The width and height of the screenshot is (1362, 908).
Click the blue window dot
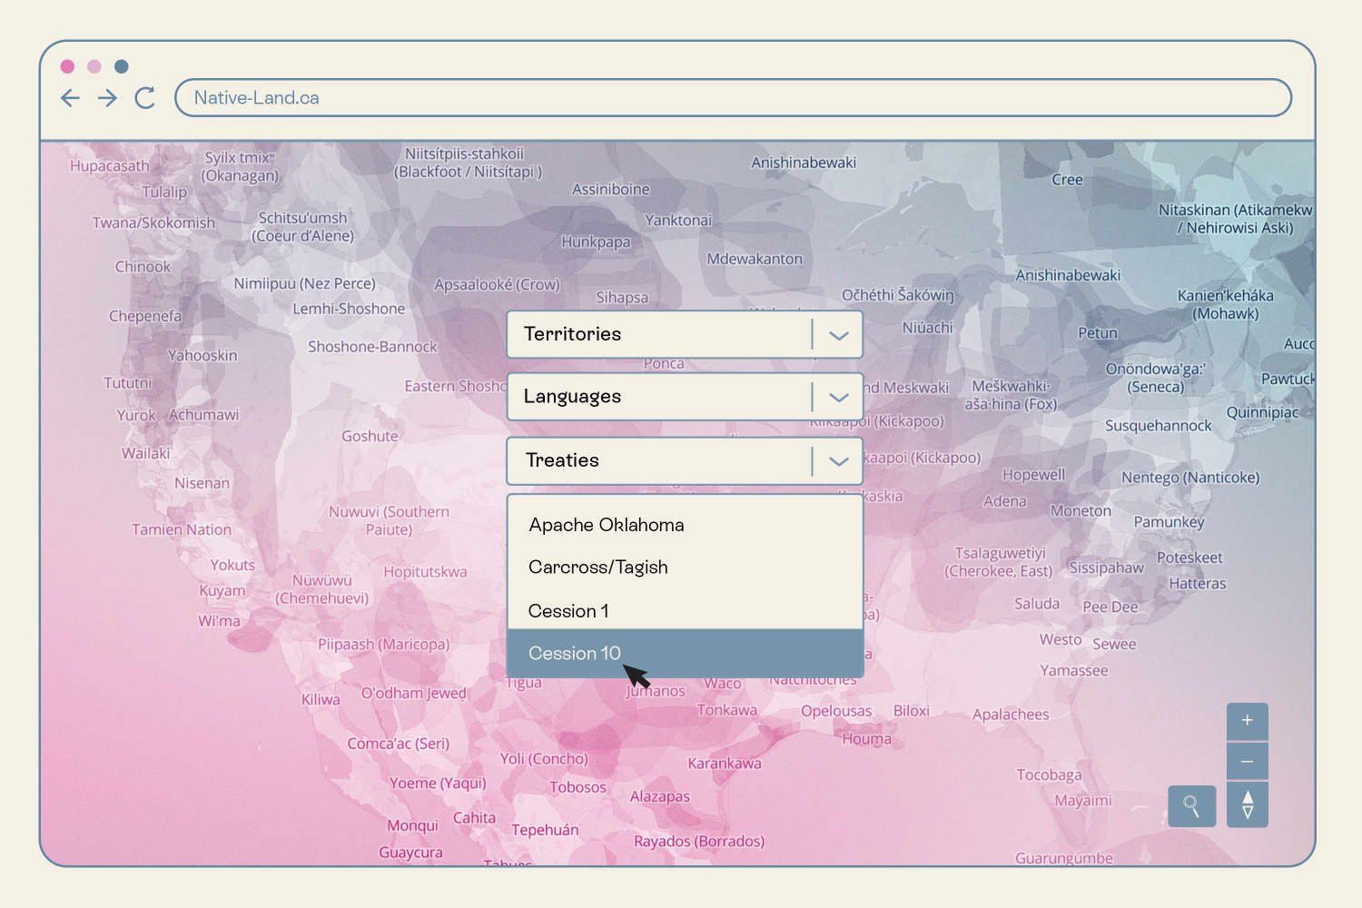pos(122,66)
